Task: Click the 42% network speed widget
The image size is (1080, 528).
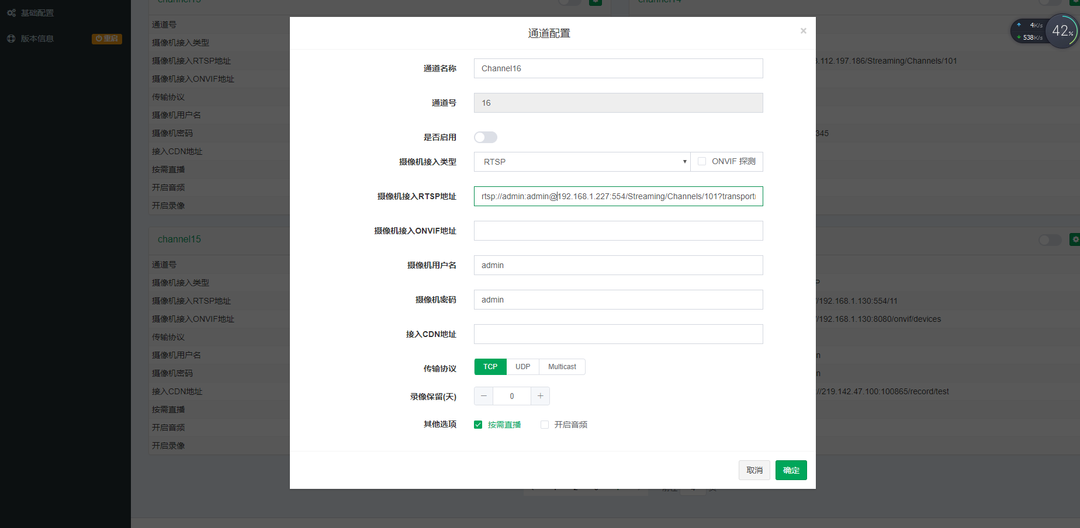Action: tap(1044, 31)
